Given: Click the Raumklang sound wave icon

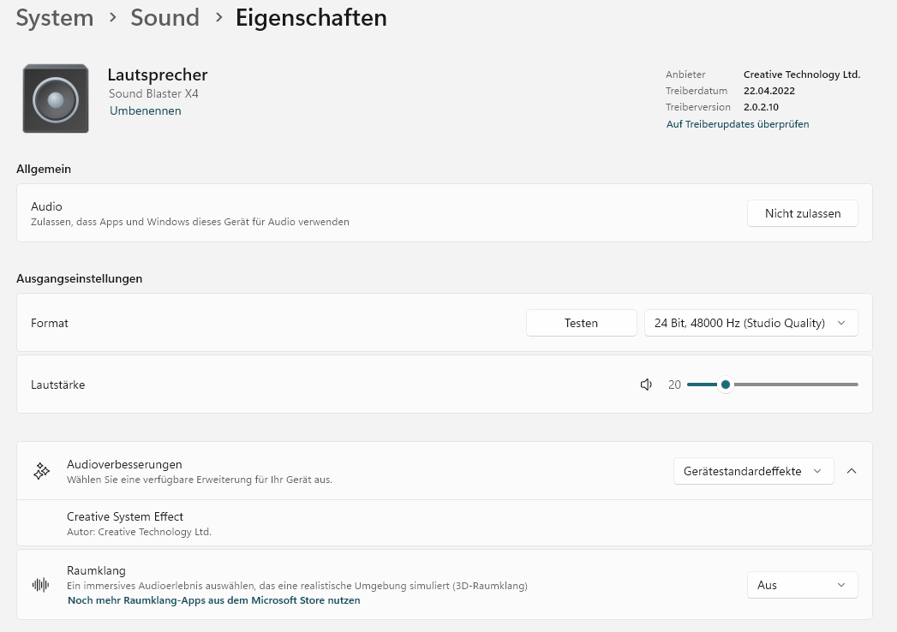Looking at the screenshot, I should 41,585.
